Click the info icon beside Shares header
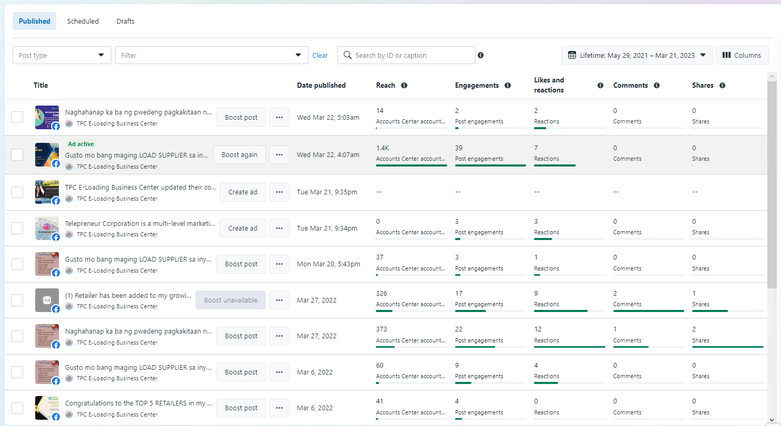This screenshot has width=781, height=426. tap(722, 86)
